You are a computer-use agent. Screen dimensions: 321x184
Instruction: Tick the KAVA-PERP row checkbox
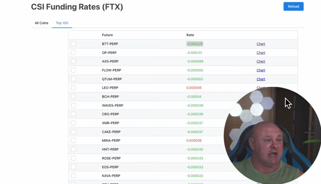73,176
